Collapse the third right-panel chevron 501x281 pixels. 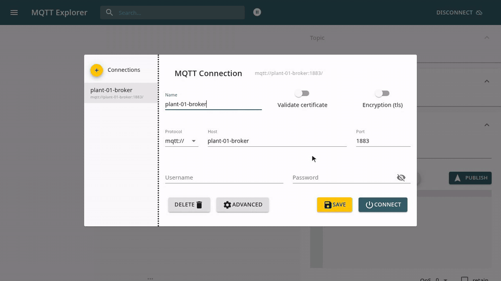point(486,125)
